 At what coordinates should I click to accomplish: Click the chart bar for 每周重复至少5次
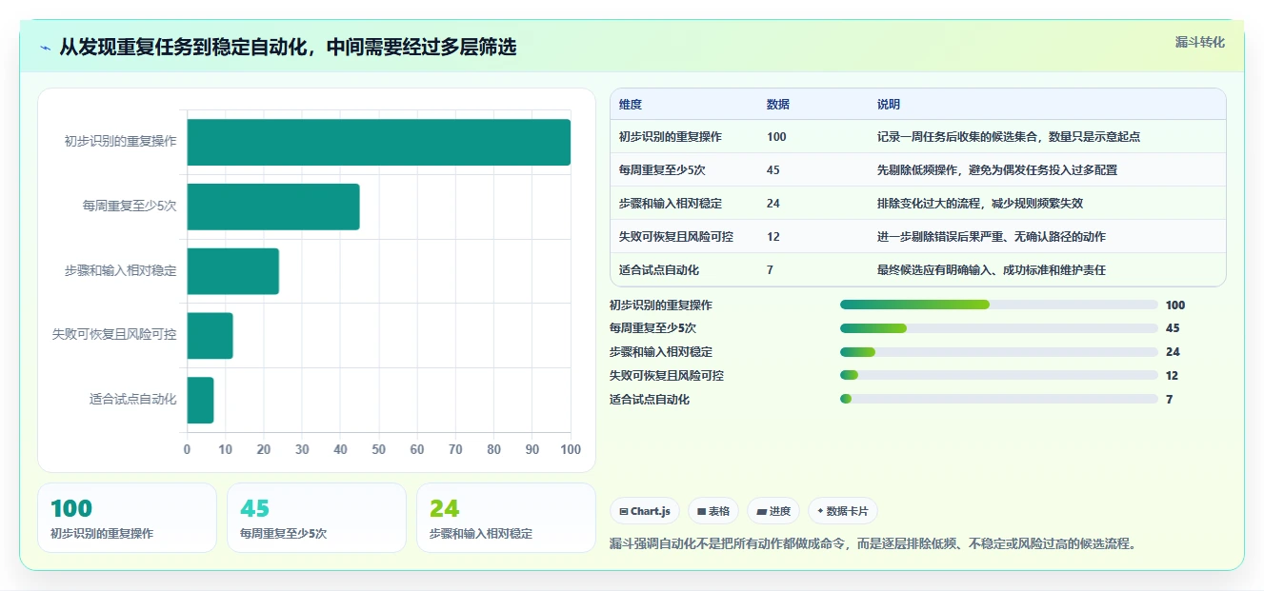coord(273,207)
